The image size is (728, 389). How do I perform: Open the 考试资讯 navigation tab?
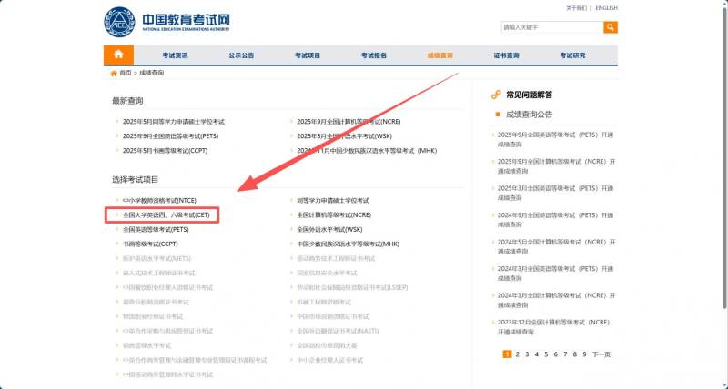[x=175, y=55]
